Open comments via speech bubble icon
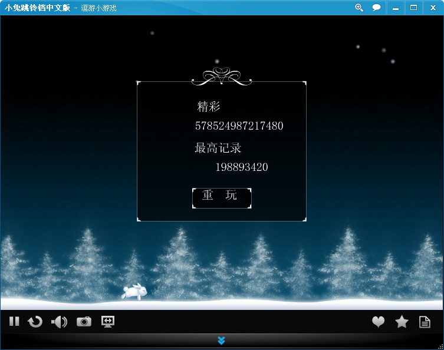This screenshot has width=444, height=350. pos(376,8)
